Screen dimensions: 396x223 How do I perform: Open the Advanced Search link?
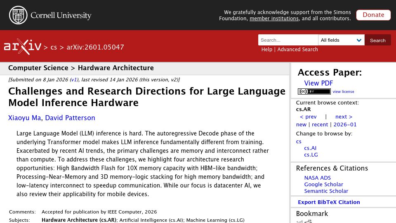[297, 49]
